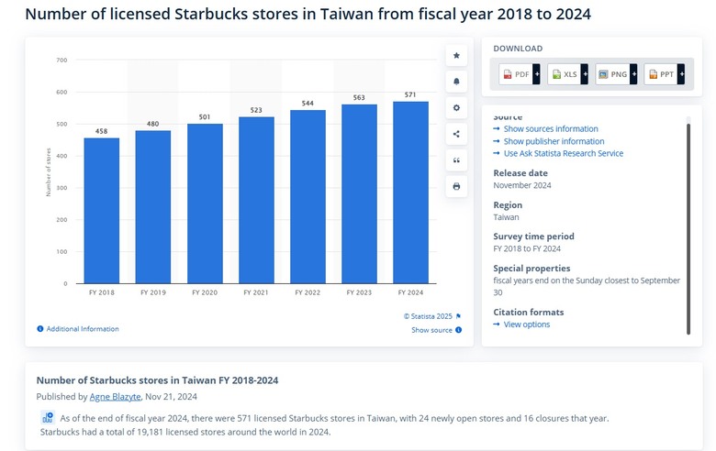Screen dimensions: 716x451
Task: Click the star favorite icon beside the chart
Action: 456,56
